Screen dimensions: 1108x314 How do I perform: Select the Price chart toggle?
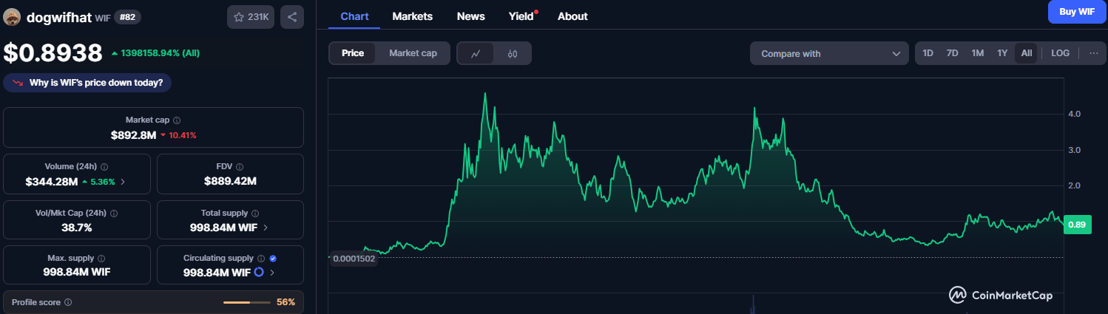pos(353,53)
